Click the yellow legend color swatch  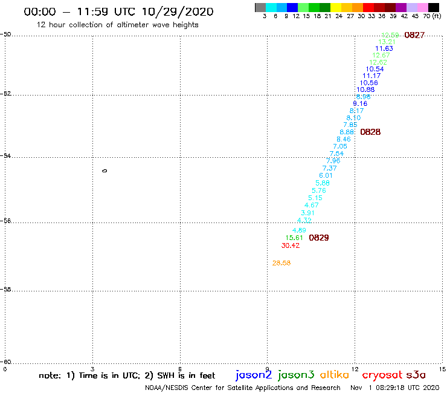point(336,7)
